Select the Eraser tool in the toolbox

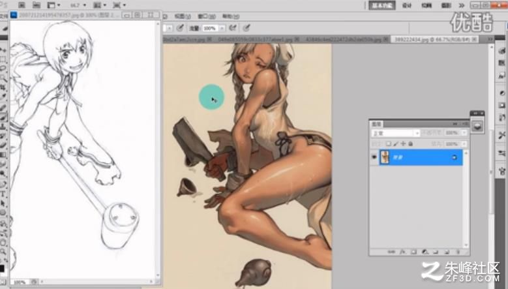pyautogui.click(x=3, y=145)
